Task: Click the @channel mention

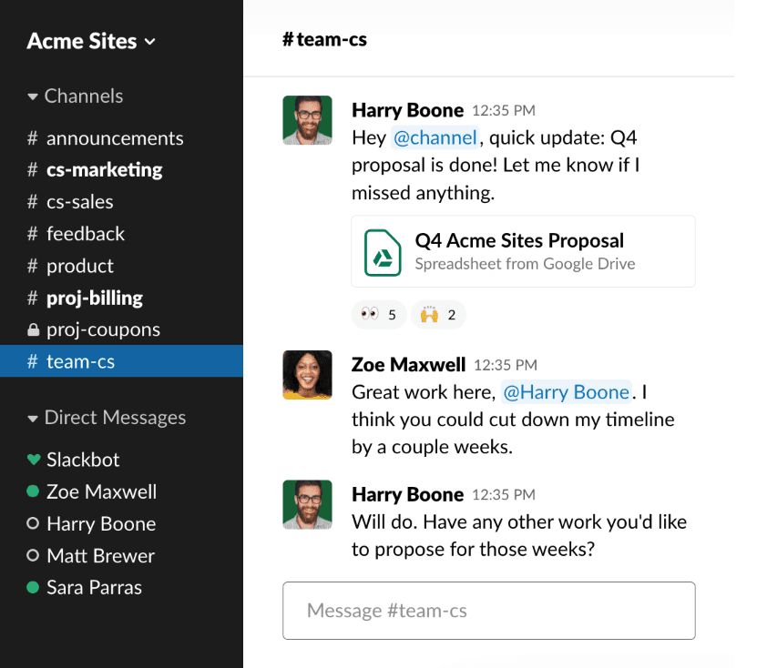Action: 435,137
